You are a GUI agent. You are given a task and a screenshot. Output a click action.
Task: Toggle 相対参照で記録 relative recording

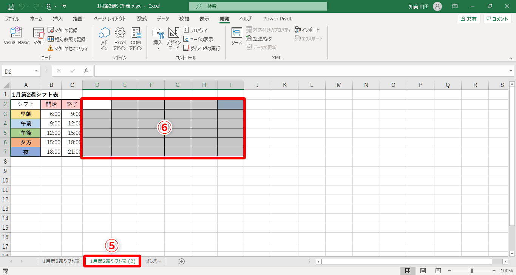pos(67,39)
